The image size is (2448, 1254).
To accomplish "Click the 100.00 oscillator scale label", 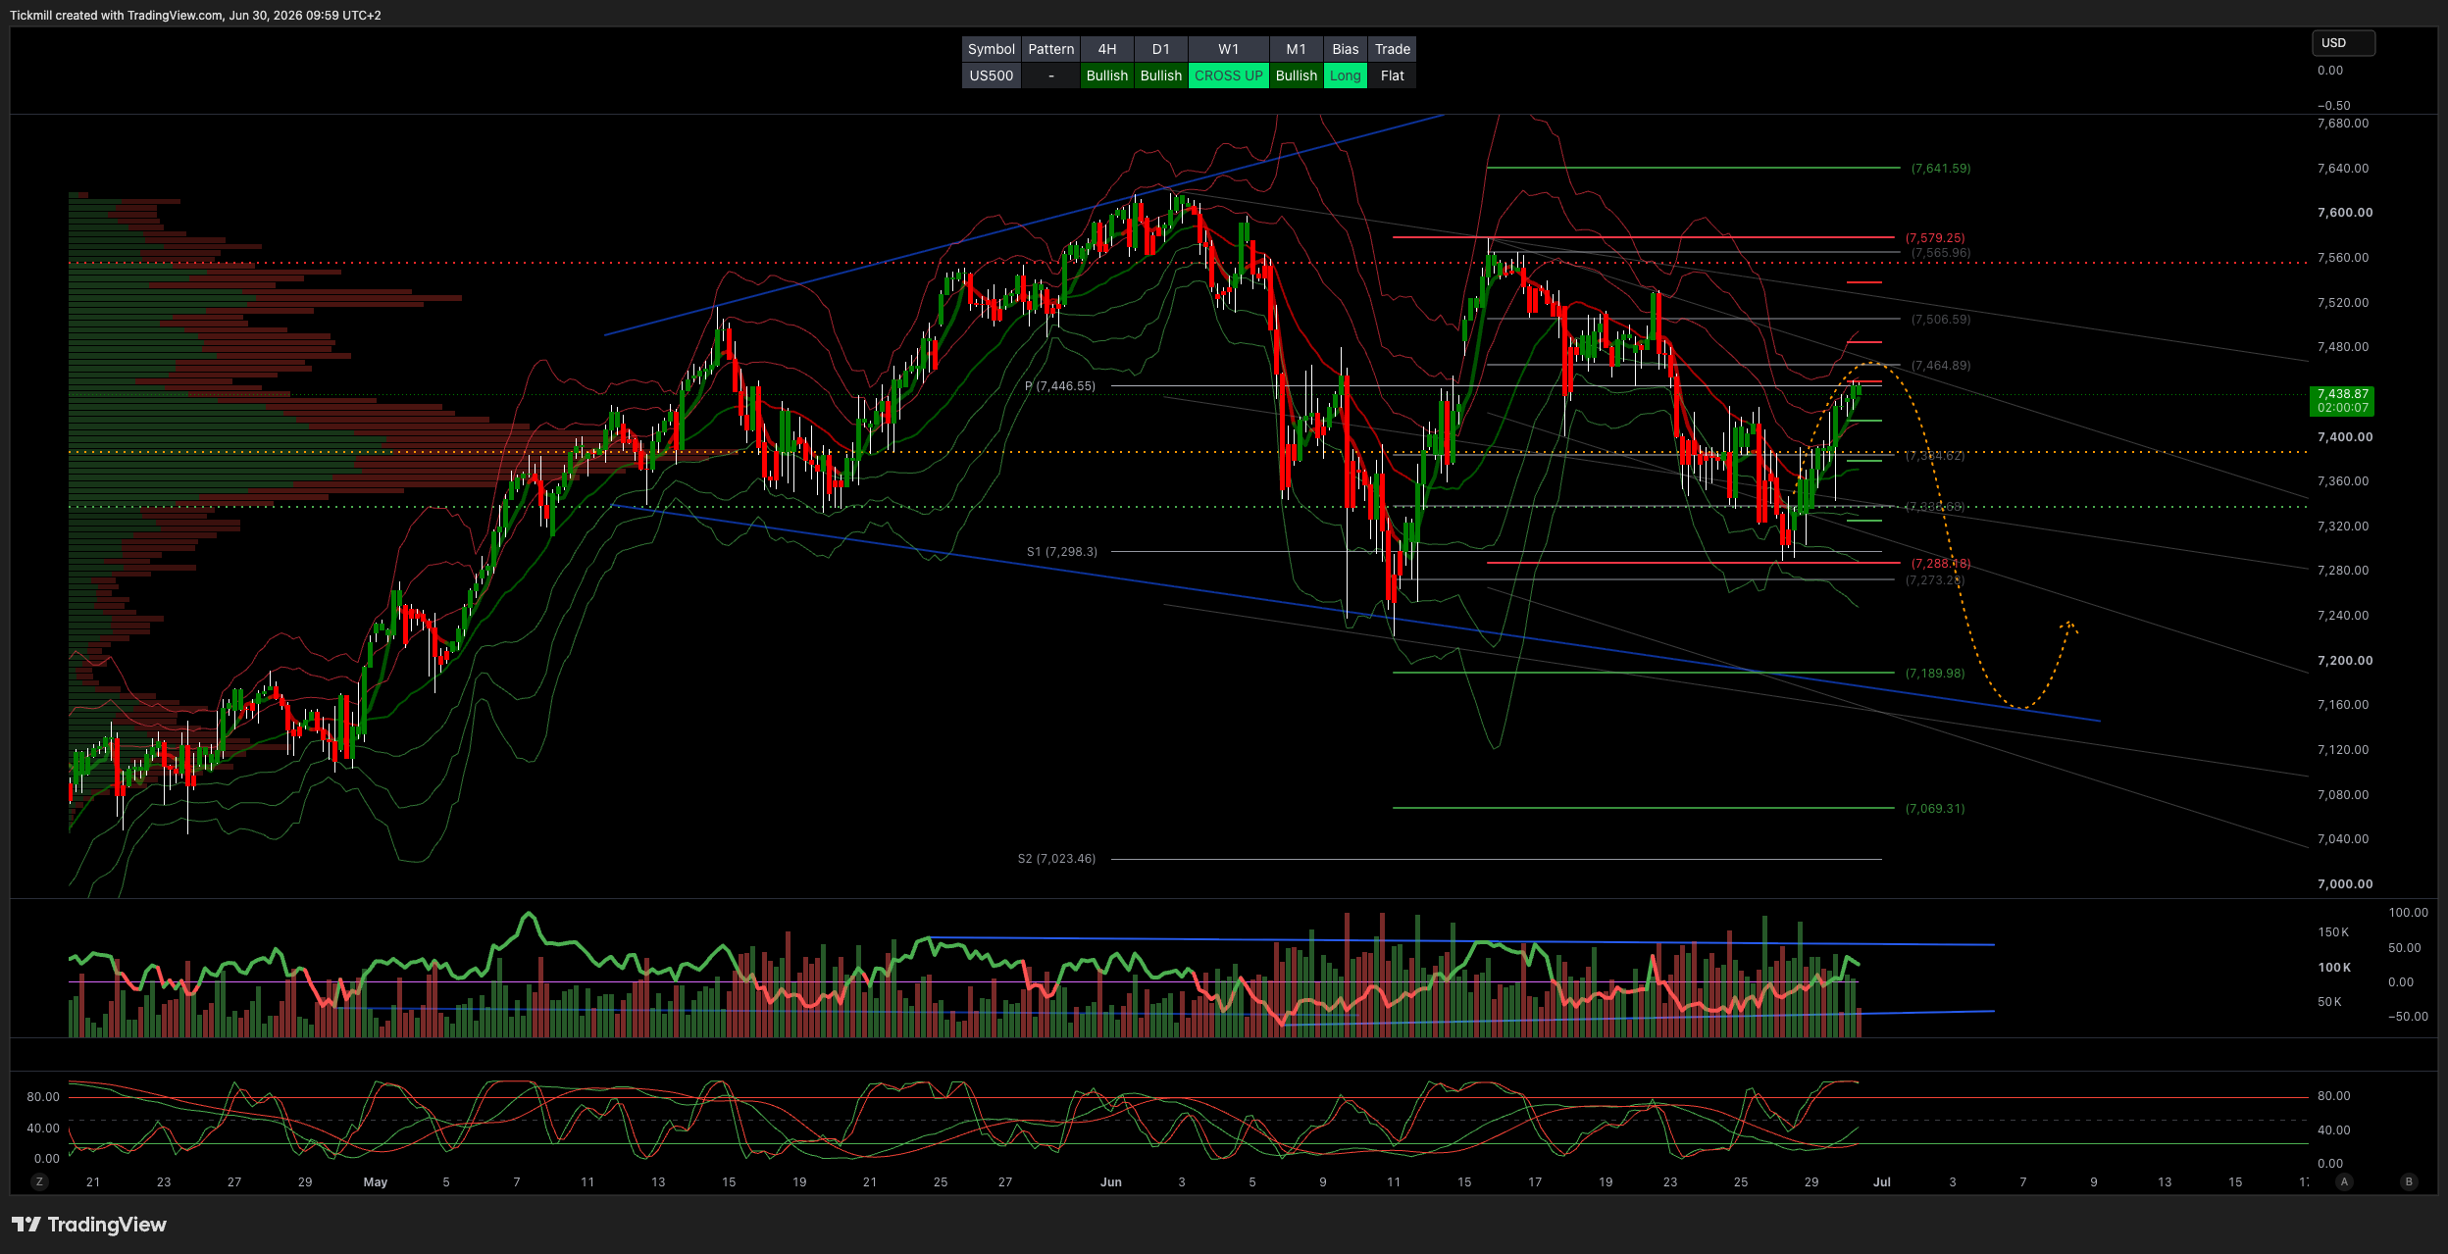I will [x=2409, y=913].
